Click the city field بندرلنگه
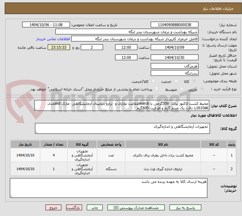The width and height of the screenshot is (242, 216). point(174,73)
